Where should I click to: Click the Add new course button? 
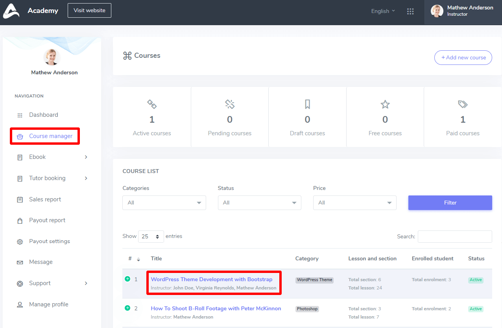pyautogui.click(x=463, y=57)
